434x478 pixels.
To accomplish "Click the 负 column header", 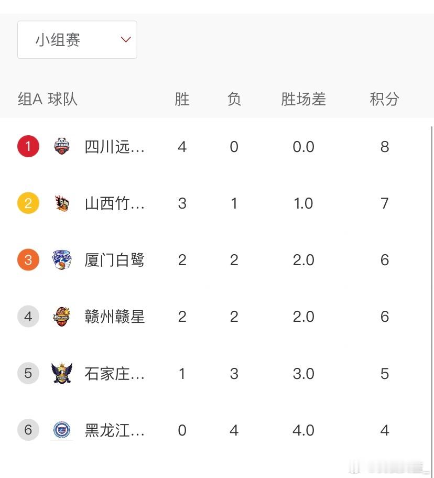I will pyautogui.click(x=234, y=99).
